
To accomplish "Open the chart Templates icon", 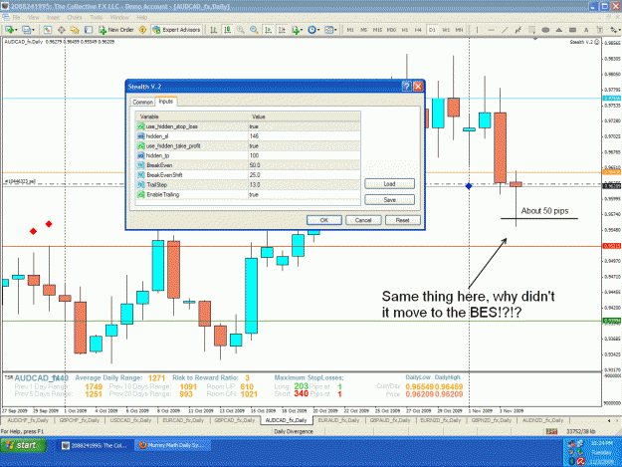I will 328,30.
